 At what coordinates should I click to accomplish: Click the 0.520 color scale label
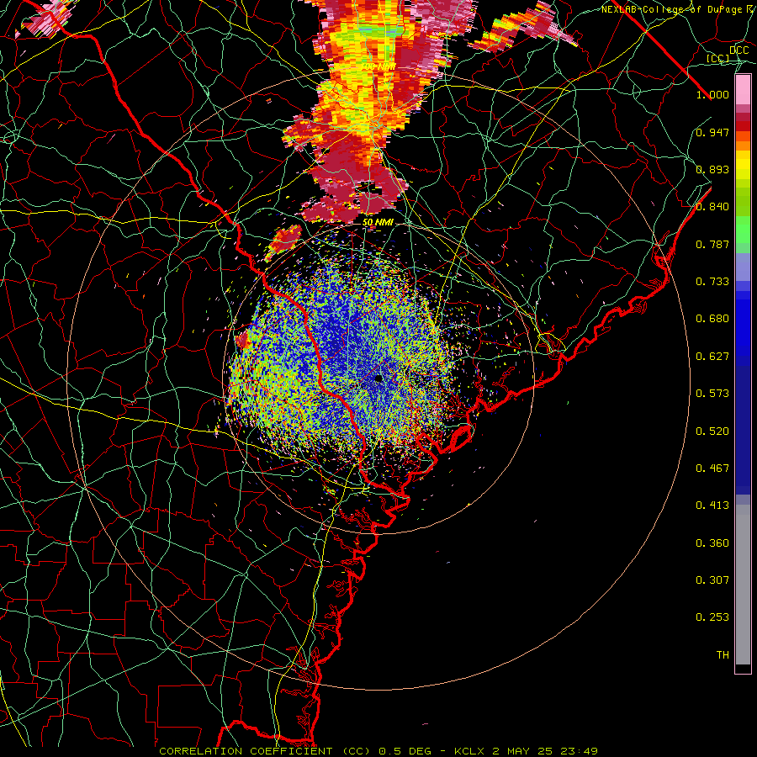coord(712,431)
